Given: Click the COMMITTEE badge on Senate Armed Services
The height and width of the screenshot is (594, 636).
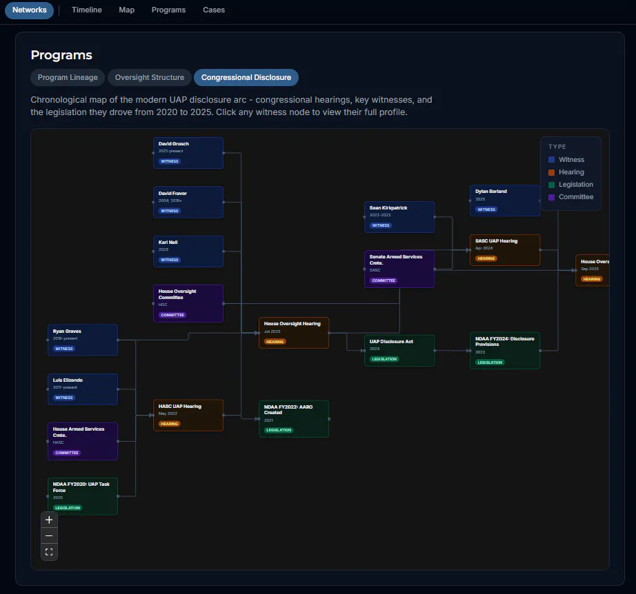Looking at the screenshot, I should pos(384,280).
